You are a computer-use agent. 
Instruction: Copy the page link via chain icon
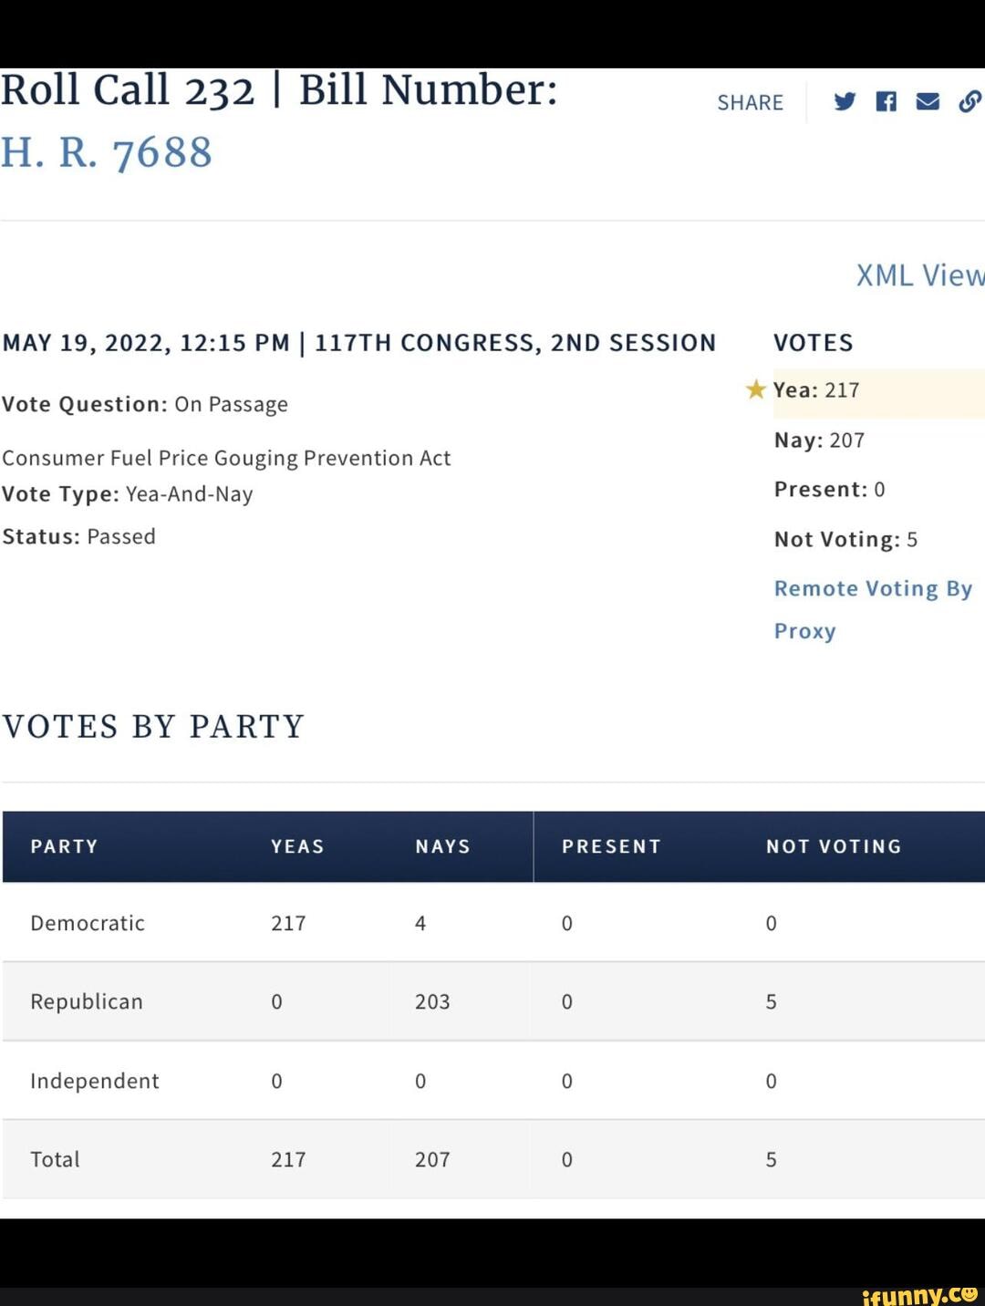[970, 101]
